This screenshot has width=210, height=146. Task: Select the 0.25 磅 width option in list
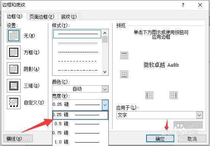coord(80,115)
